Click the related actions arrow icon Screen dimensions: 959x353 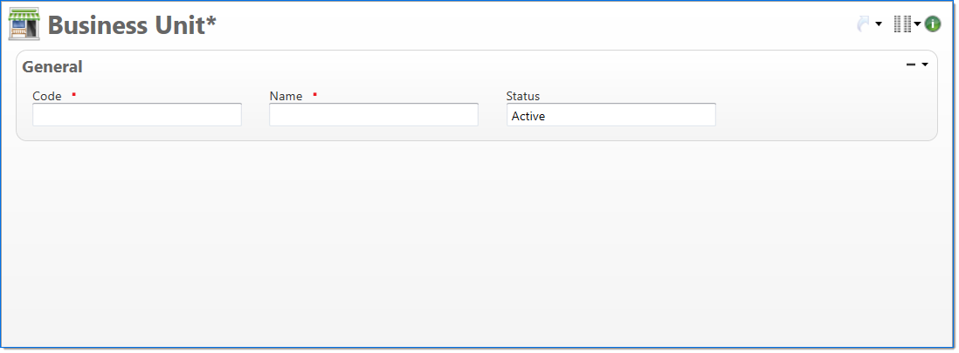[864, 24]
